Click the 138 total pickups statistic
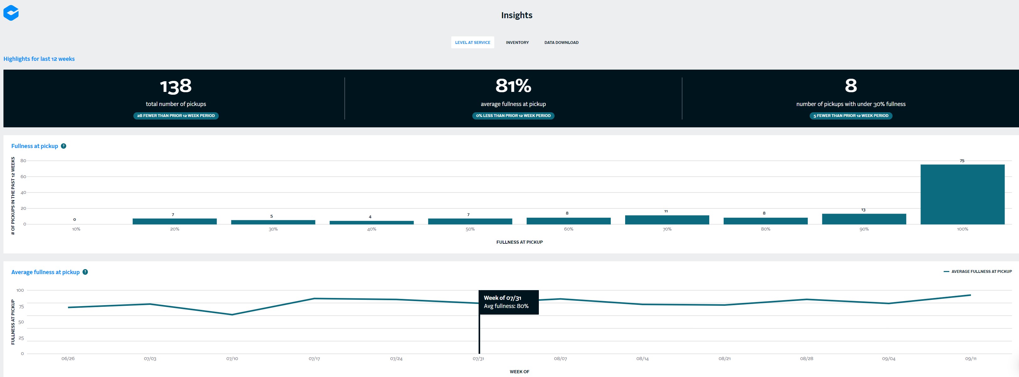 176,86
